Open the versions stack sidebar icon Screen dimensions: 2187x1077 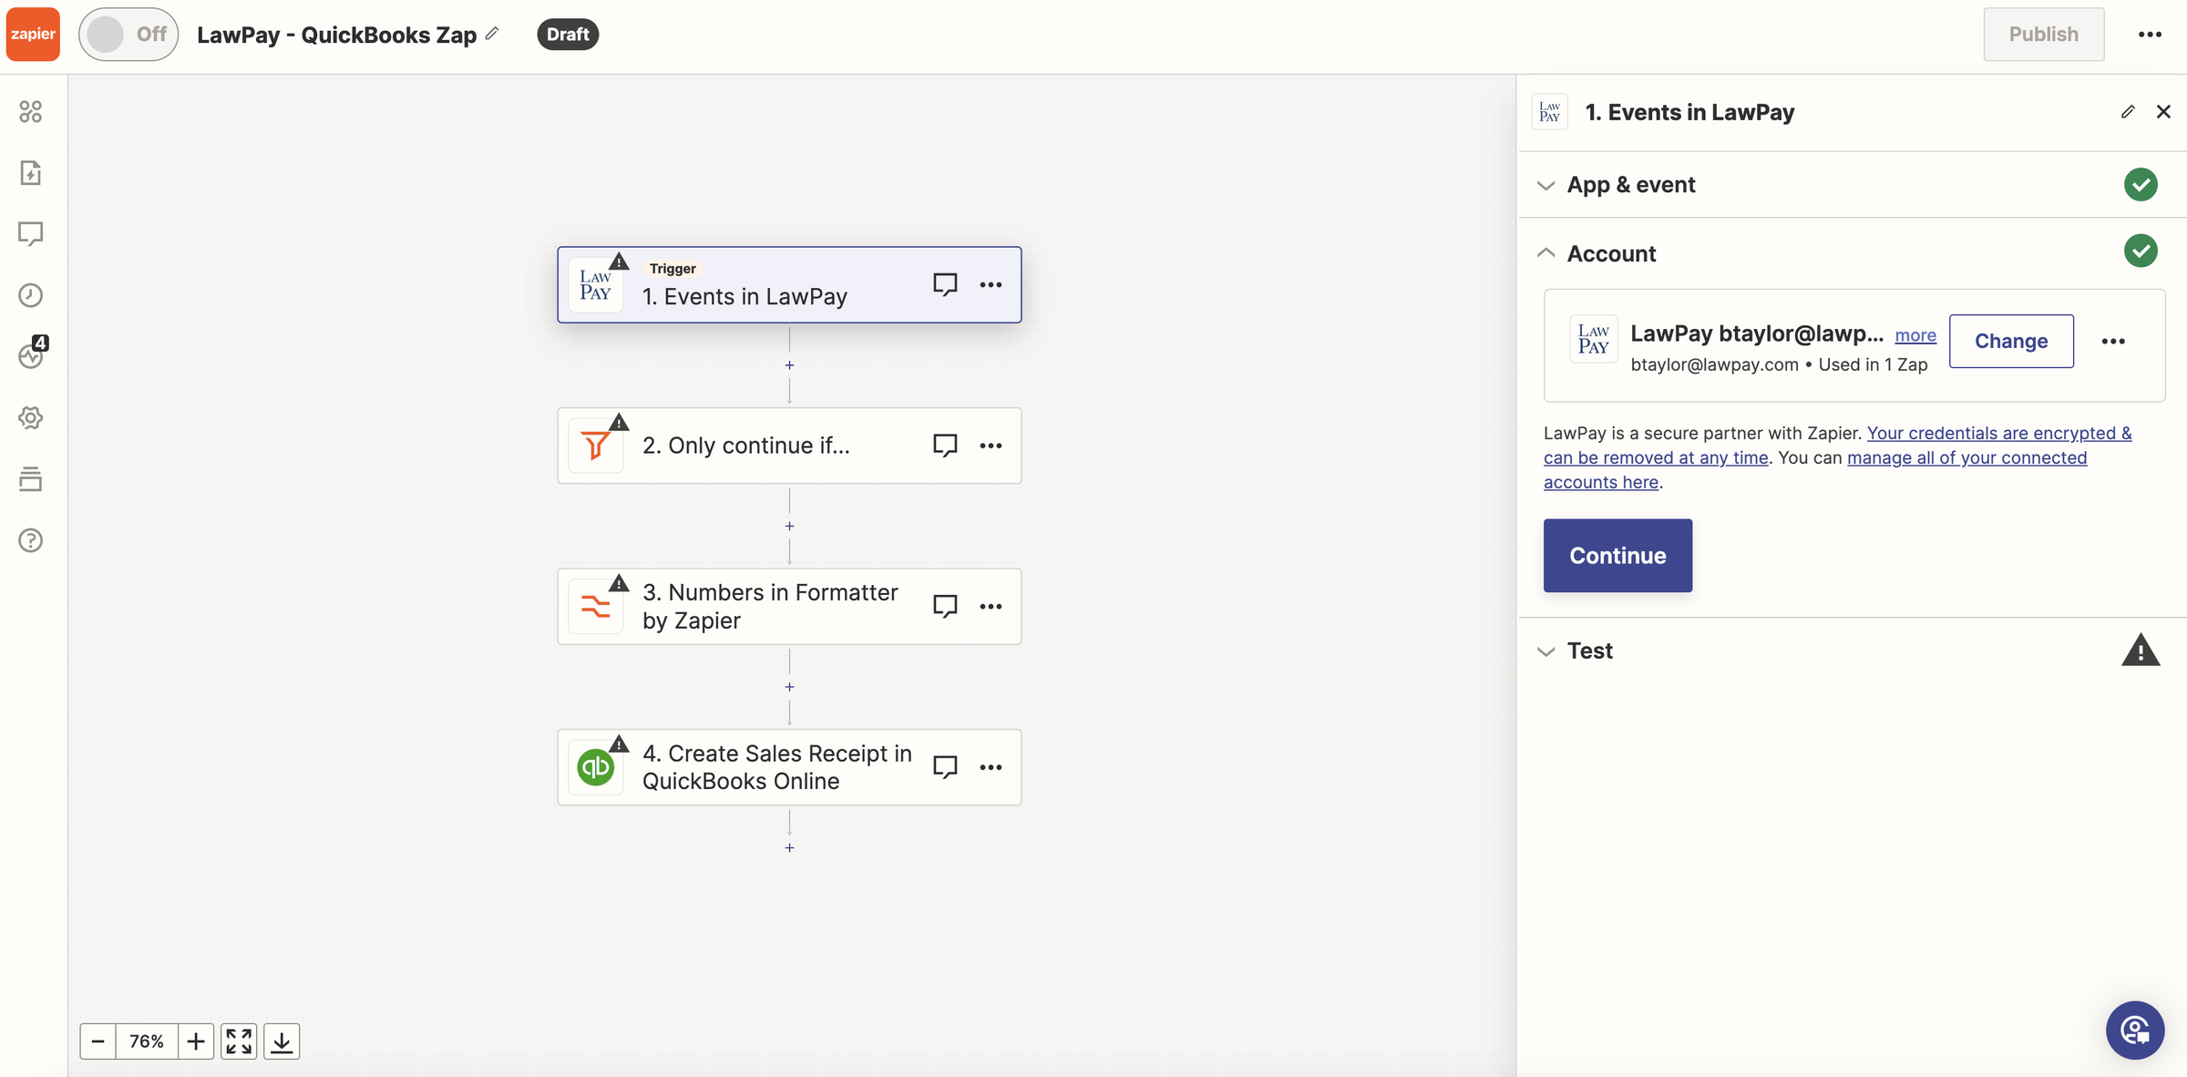click(x=31, y=478)
